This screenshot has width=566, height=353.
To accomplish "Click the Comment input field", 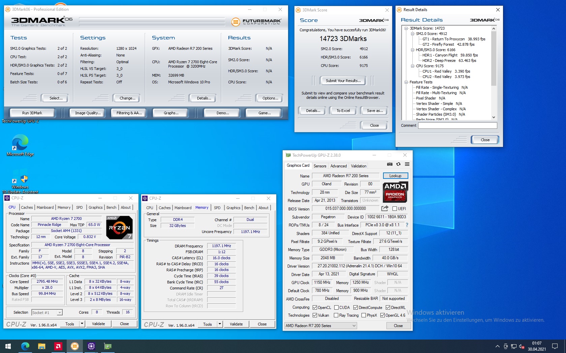I will coord(458,125).
